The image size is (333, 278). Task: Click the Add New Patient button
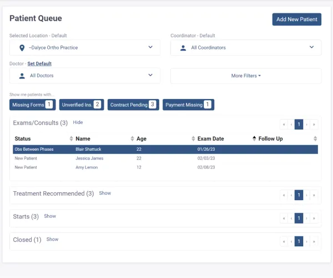pos(297,19)
